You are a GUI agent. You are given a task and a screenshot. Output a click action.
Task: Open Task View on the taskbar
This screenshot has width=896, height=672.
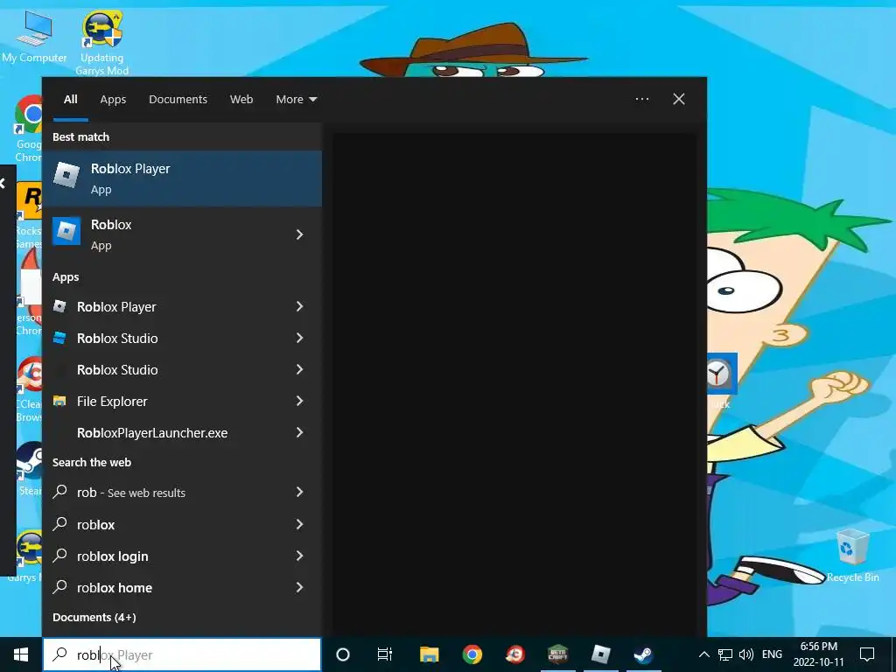(385, 654)
